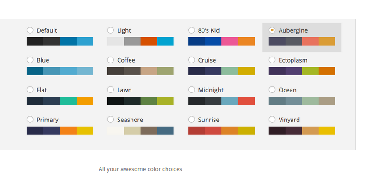Select the Flat color scheme
Image resolution: width=369 pixels, height=184 pixels.
[x=30, y=90]
